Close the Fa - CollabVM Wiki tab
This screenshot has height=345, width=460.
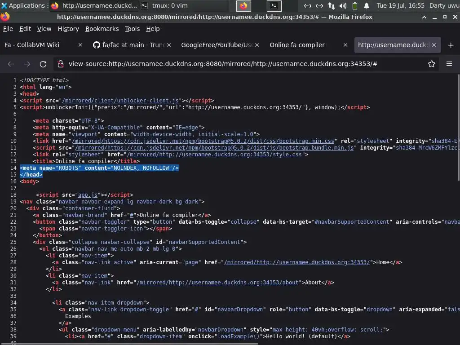[80, 45]
